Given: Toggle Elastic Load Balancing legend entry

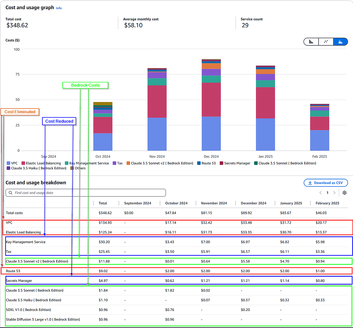Looking at the screenshot, I should point(43,163).
